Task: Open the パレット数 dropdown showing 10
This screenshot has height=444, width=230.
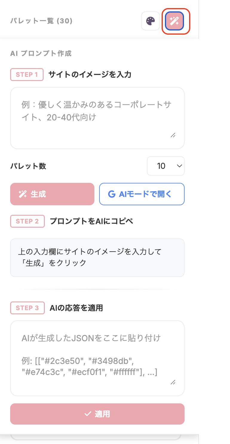Action: [x=165, y=166]
